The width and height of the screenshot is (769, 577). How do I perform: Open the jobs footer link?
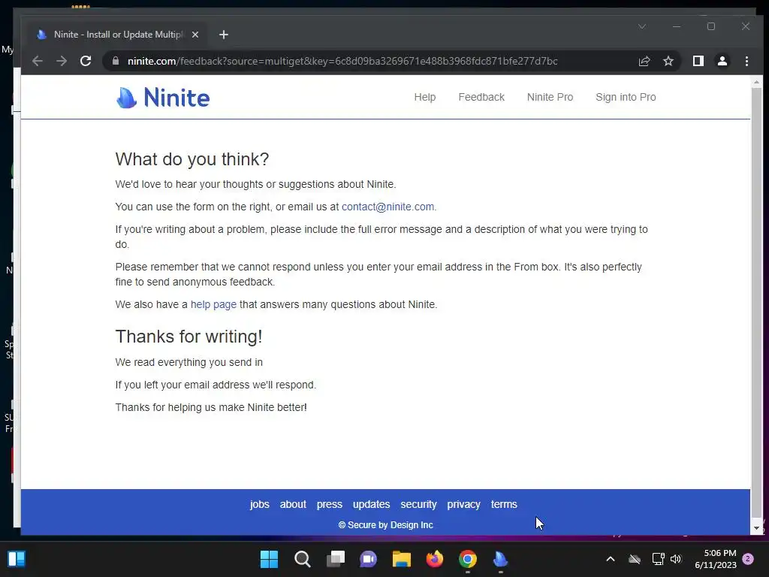pyautogui.click(x=259, y=504)
